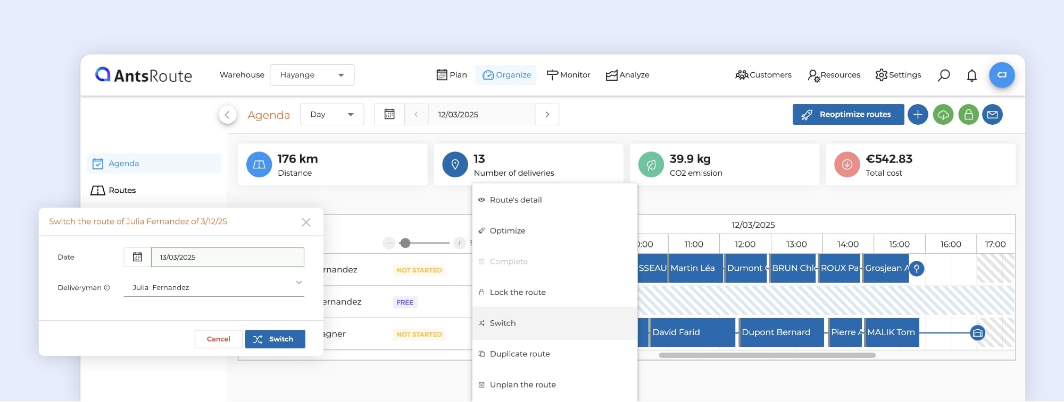1064x402 pixels.
Task: Click the blue envelope mail icon
Action: (992, 115)
